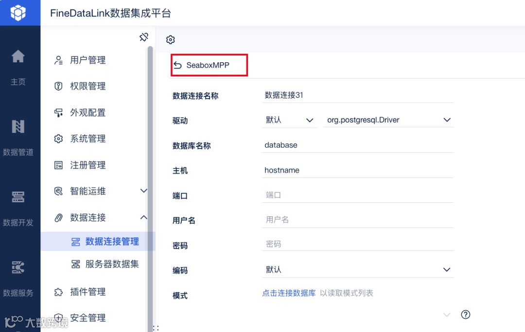Image resolution: width=525 pixels, height=332 pixels.
Task: Click 点击连接数据库 link
Action: (x=289, y=293)
